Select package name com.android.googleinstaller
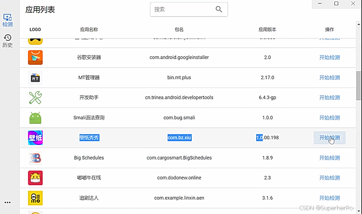Image resolution: width=362 pixels, height=214 pixels. [179, 57]
